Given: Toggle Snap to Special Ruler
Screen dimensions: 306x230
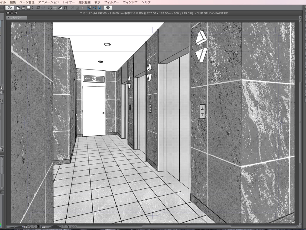Looking at the screenshot, I should click(94, 7).
